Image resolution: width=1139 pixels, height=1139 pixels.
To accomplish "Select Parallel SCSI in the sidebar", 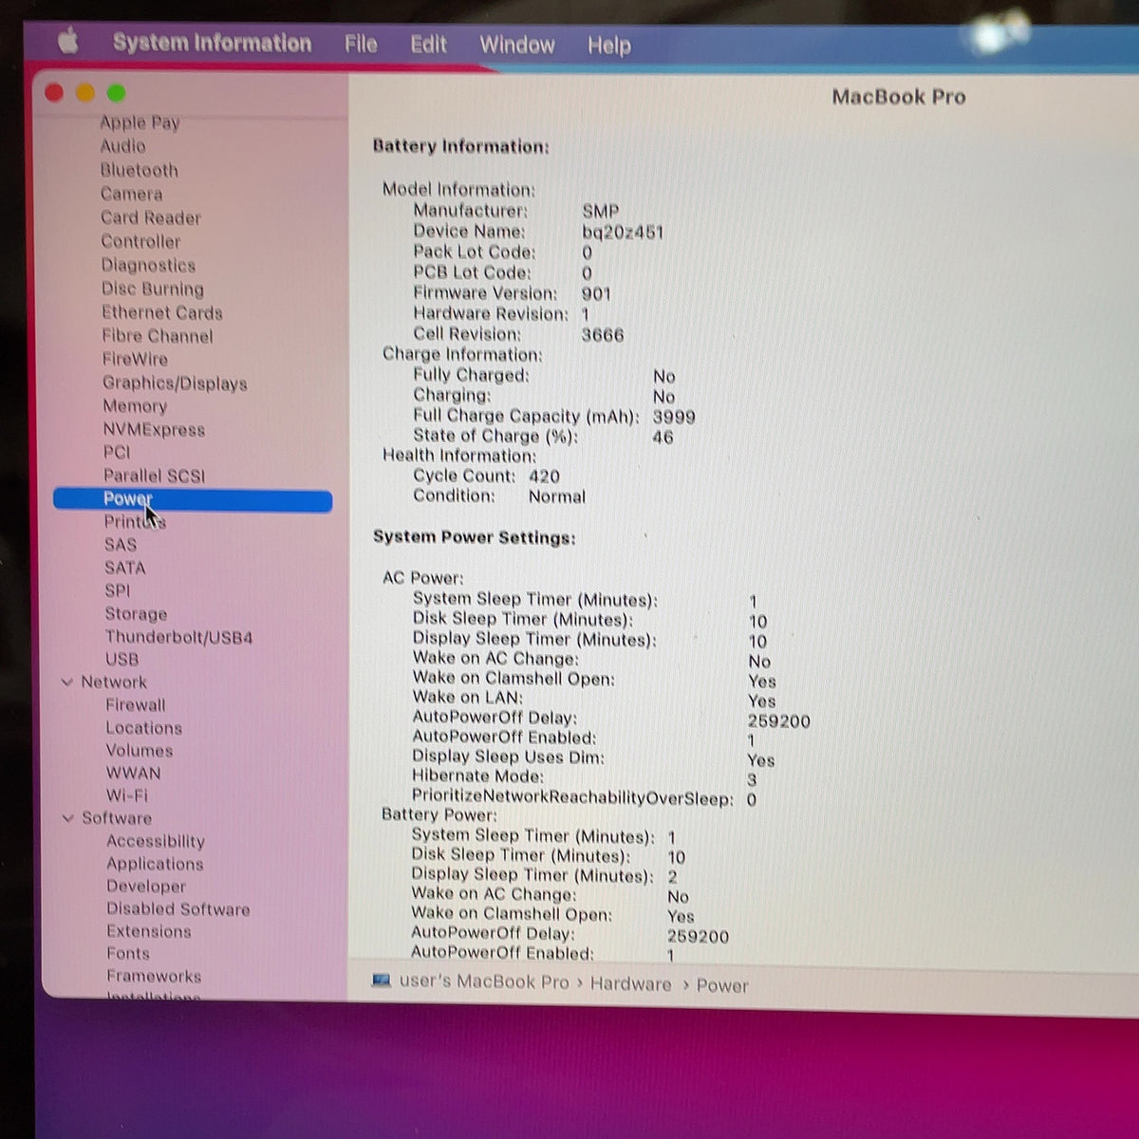I will [154, 476].
